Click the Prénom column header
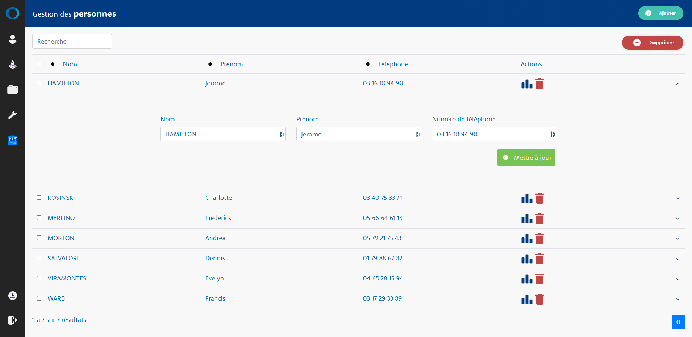This screenshot has height=337, width=692. 232,64
